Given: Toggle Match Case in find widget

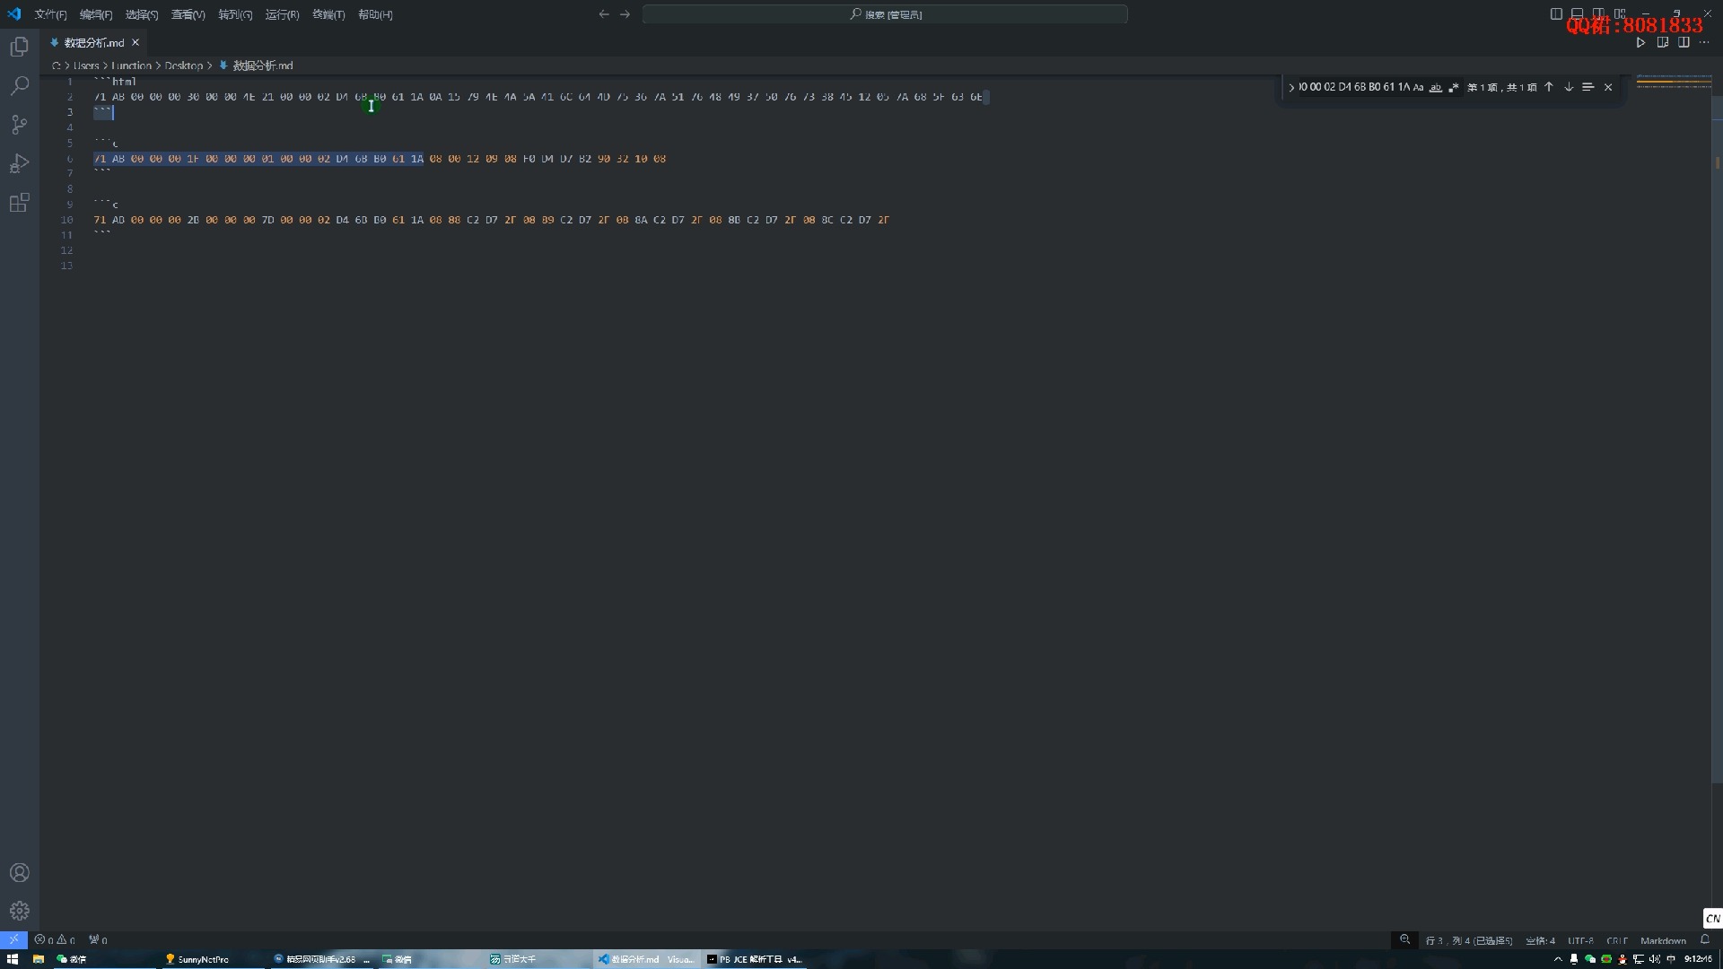Looking at the screenshot, I should (x=1418, y=87).
